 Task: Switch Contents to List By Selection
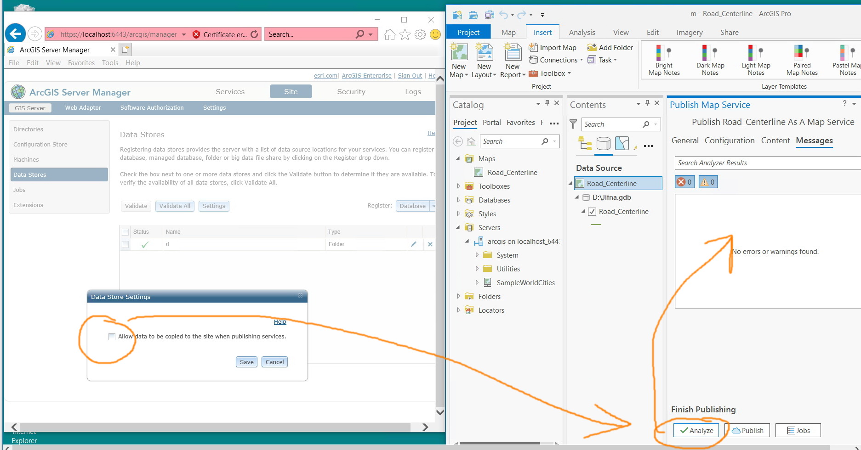coord(622,144)
